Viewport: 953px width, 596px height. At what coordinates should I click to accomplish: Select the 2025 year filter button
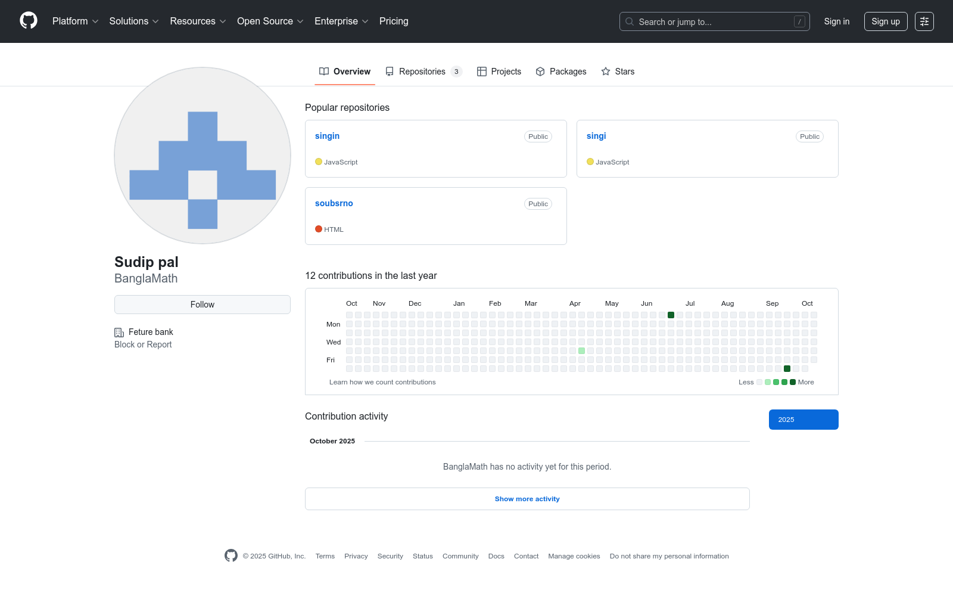(803, 420)
